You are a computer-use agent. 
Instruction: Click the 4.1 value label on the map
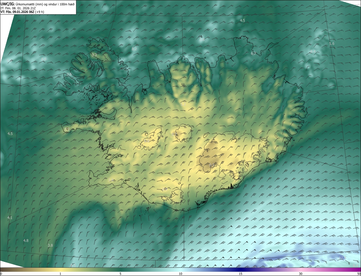point(10,218)
